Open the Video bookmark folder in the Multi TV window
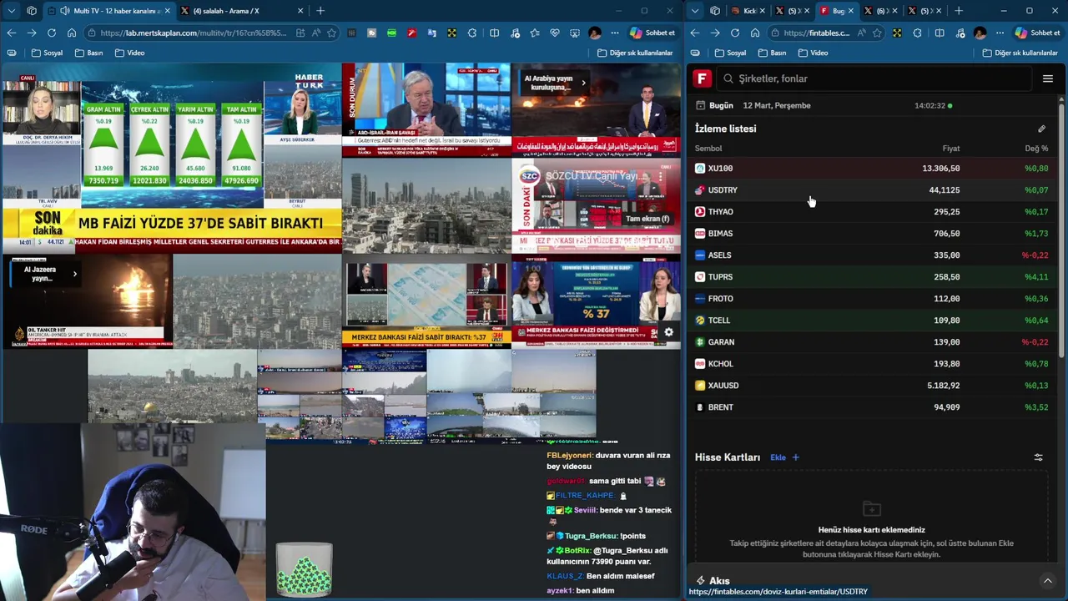Image resolution: width=1068 pixels, height=601 pixels. click(129, 53)
